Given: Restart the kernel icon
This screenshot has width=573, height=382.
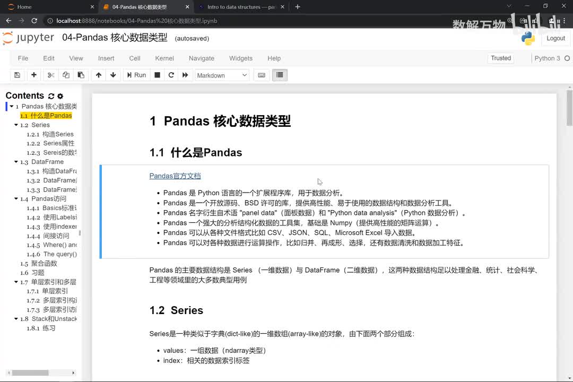Looking at the screenshot, I should (x=171, y=75).
